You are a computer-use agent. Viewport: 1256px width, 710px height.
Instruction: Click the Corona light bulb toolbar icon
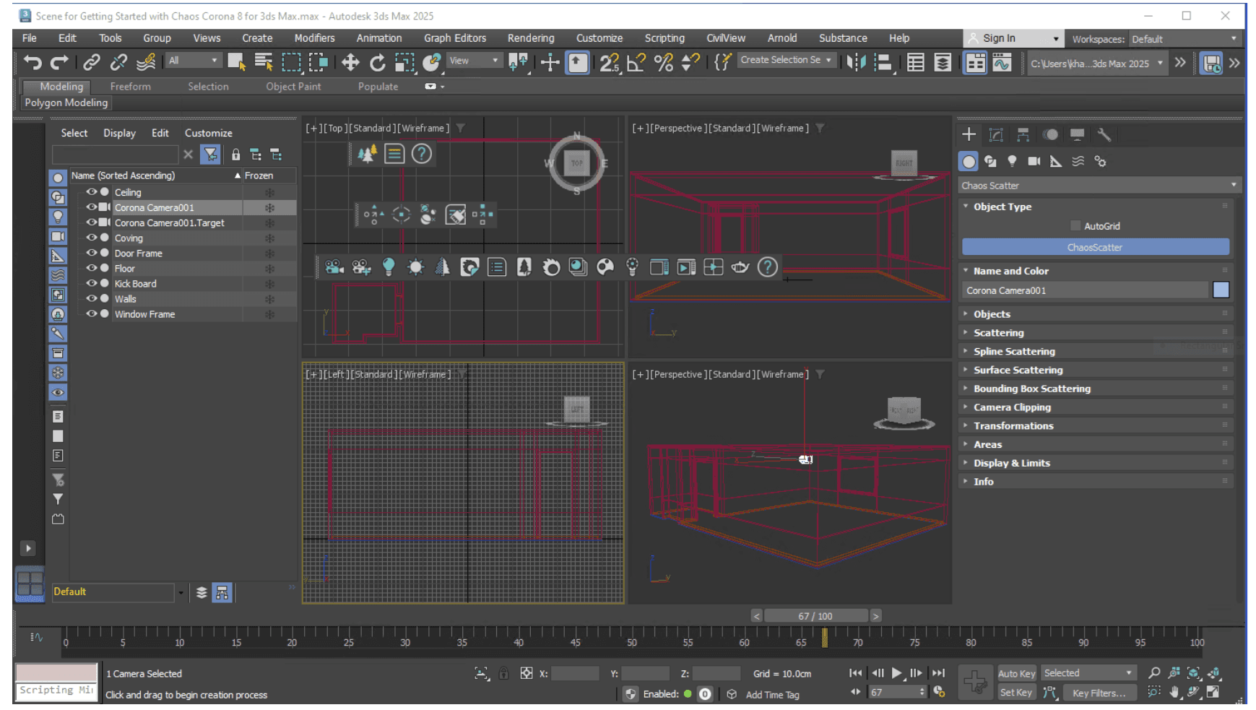pos(389,267)
